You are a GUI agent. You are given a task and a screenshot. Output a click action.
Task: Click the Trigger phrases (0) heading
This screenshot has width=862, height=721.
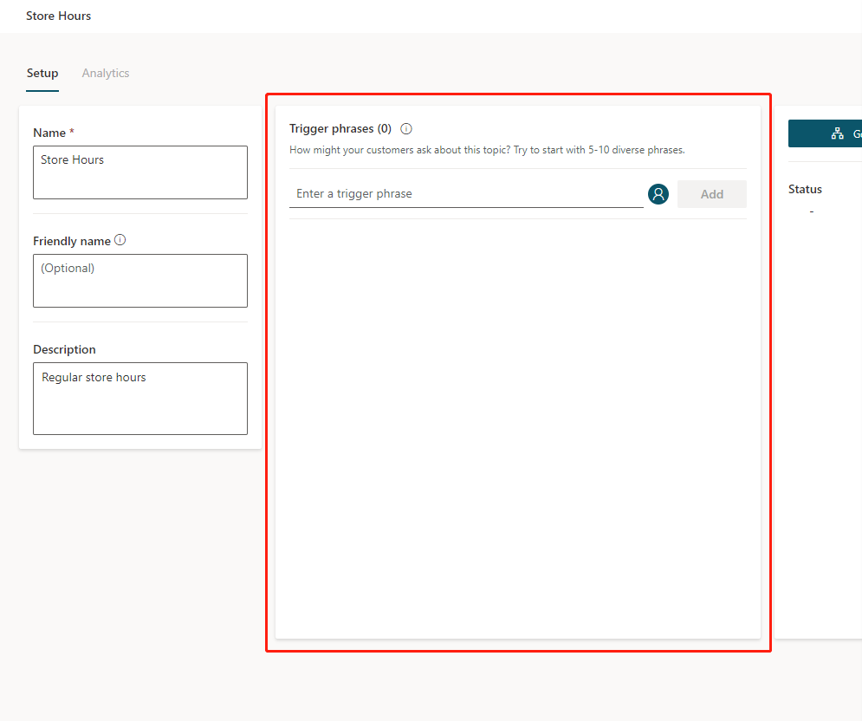[x=340, y=129]
